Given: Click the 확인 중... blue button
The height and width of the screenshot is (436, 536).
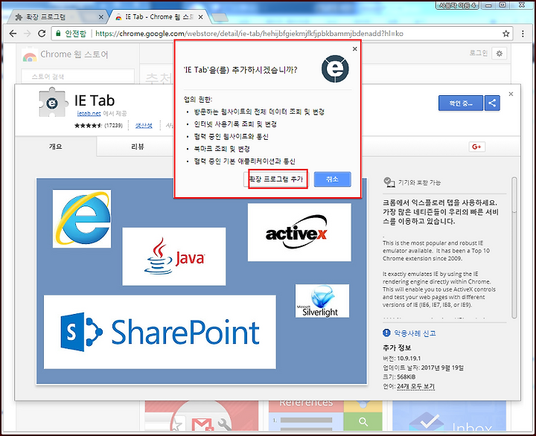Looking at the screenshot, I should [x=461, y=103].
